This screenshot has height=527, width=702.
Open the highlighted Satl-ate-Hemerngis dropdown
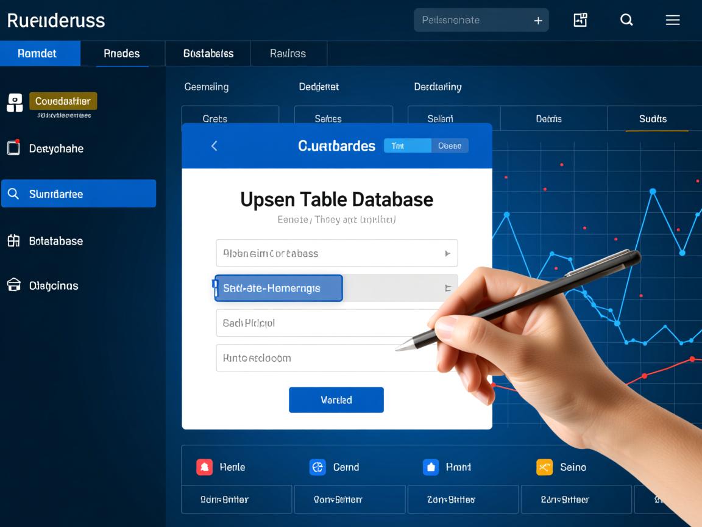click(447, 288)
